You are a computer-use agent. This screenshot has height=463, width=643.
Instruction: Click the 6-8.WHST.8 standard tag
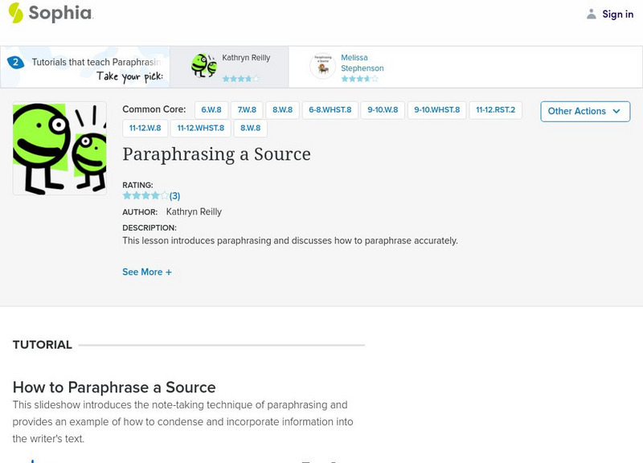point(330,110)
